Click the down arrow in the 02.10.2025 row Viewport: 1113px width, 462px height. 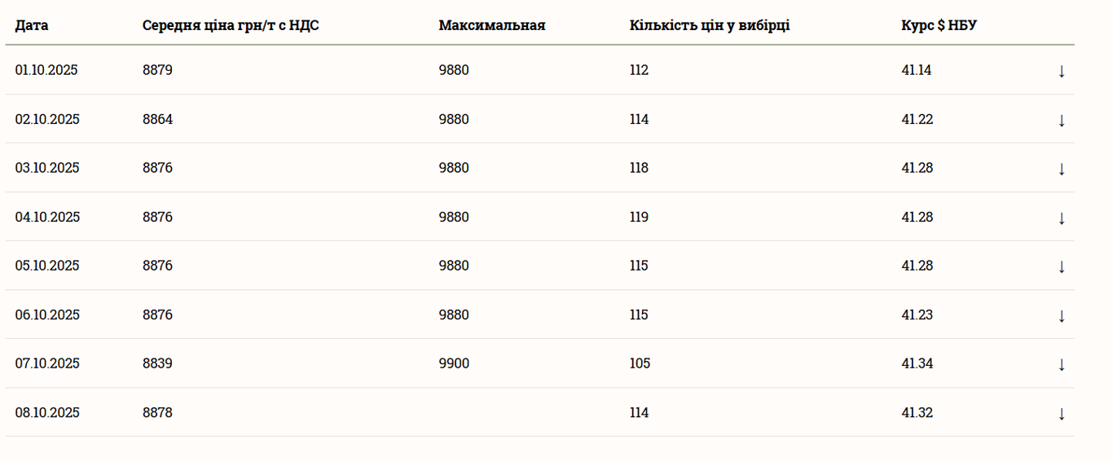tap(1061, 120)
